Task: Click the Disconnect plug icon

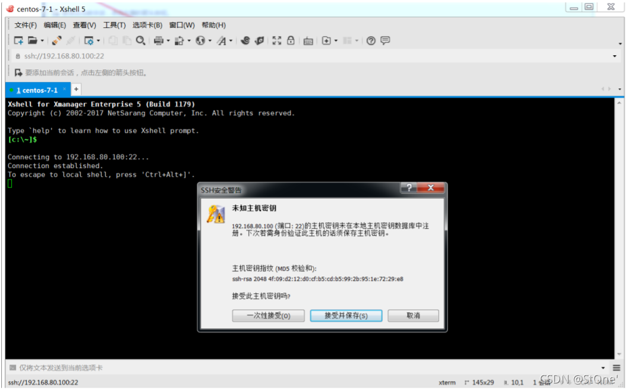Action: coord(71,40)
